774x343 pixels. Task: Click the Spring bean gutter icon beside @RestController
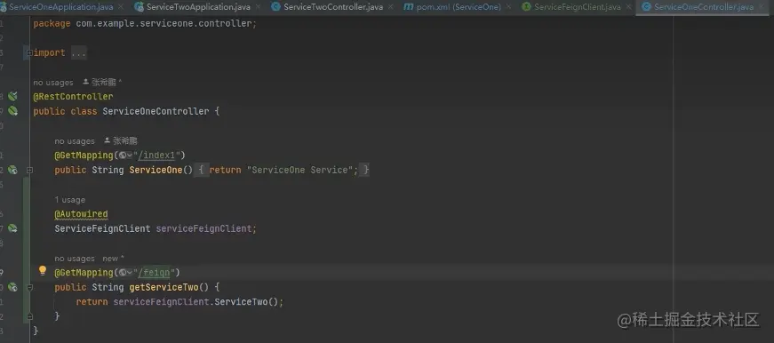click(x=12, y=96)
